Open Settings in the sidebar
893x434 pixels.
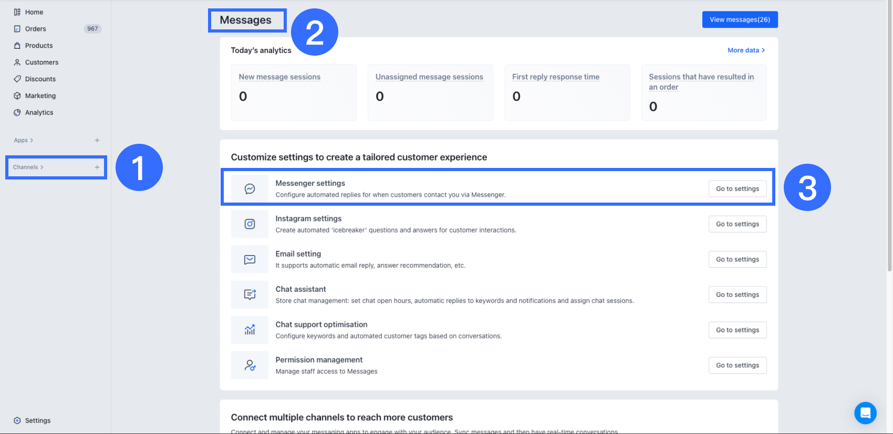click(x=38, y=420)
